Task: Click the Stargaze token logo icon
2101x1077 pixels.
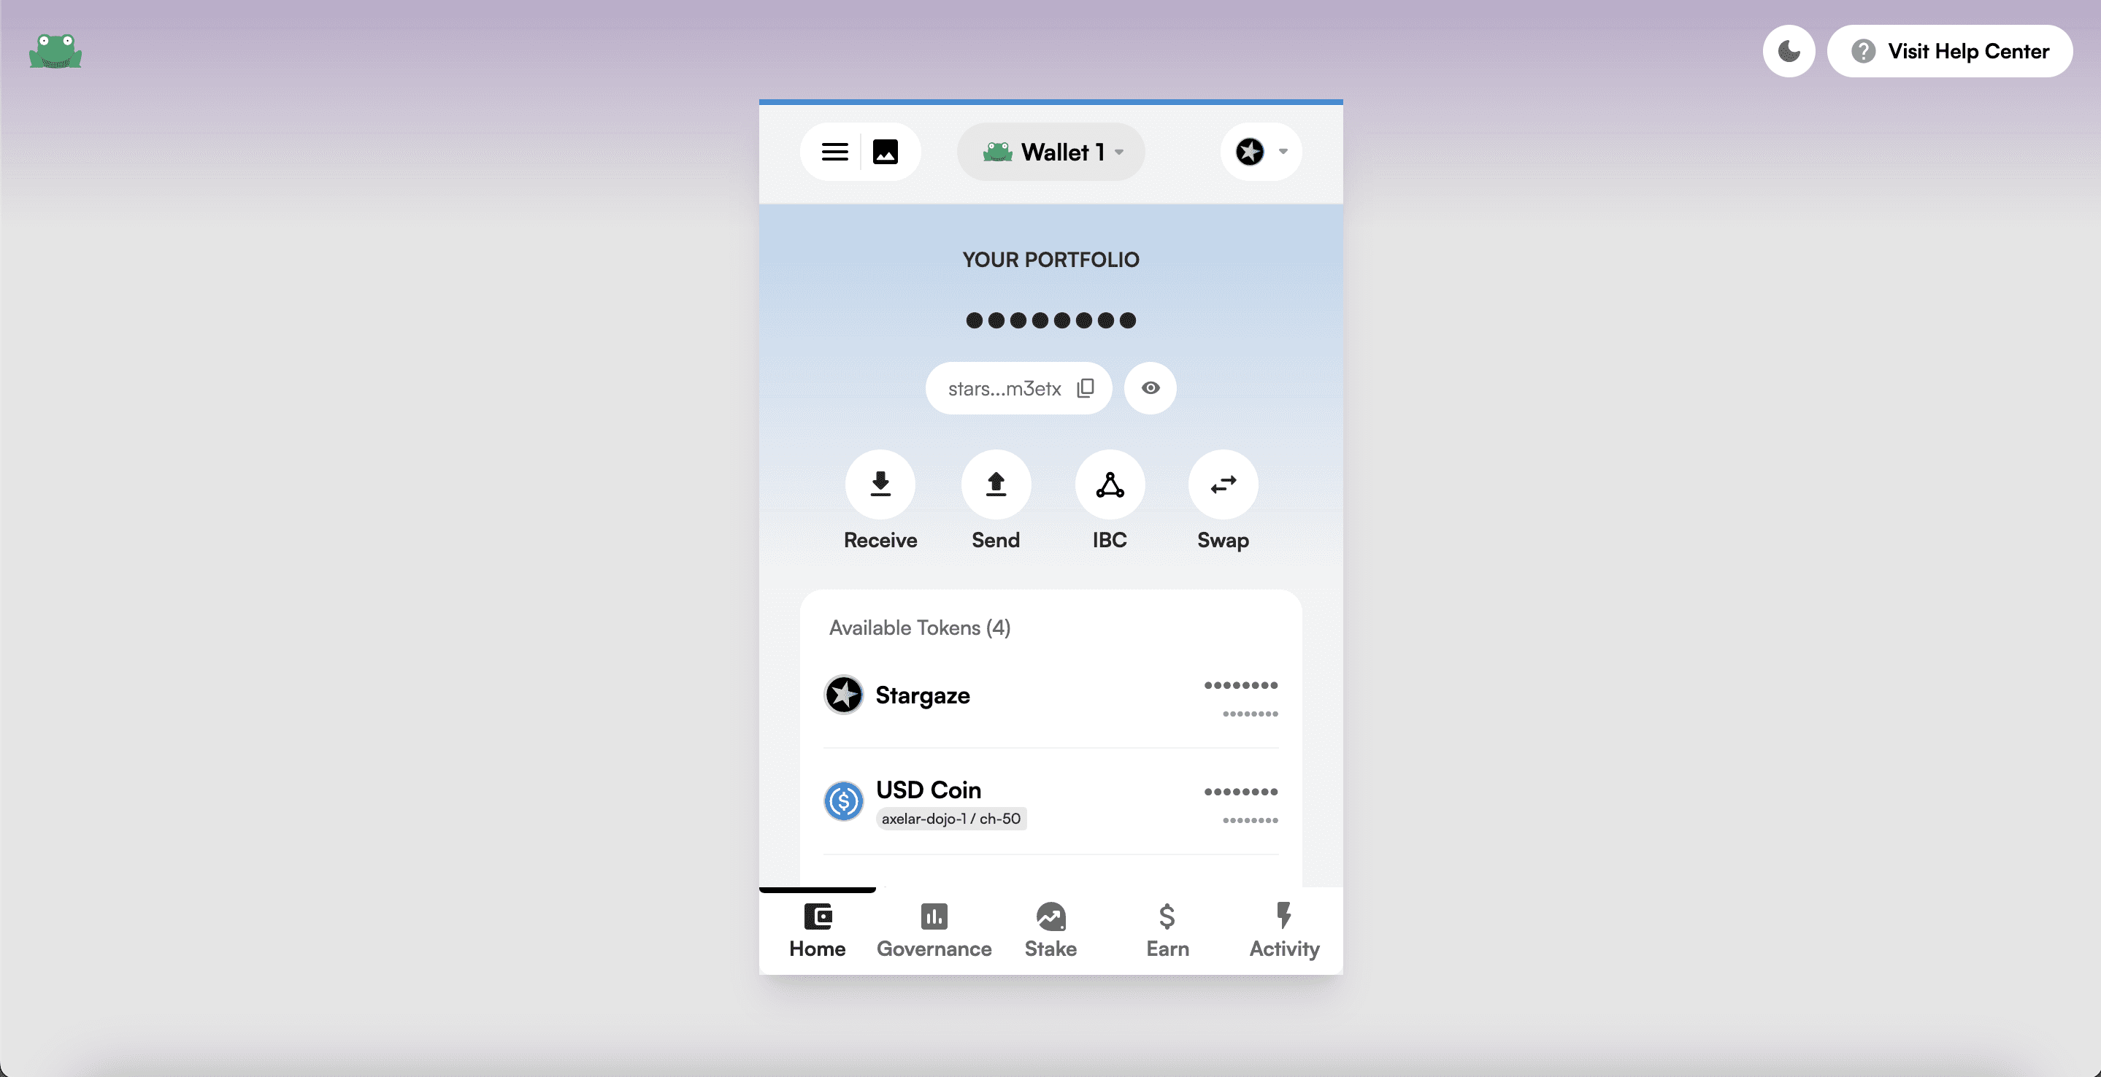Action: [844, 695]
